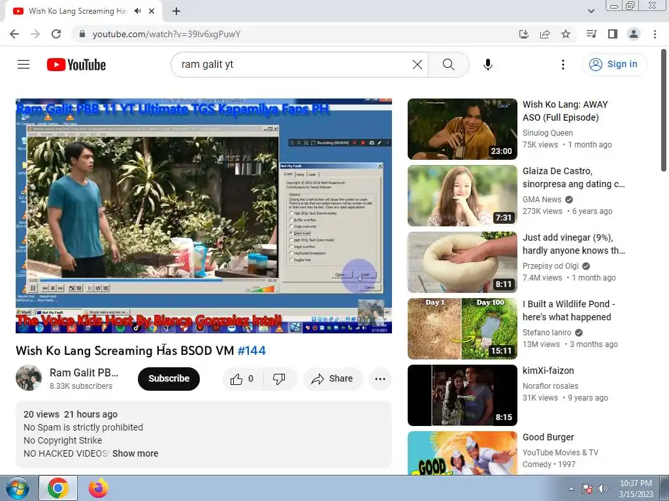Open I Built a Wildlife Pond thumbnail
Screen dimensions: 669x501
tap(462, 329)
